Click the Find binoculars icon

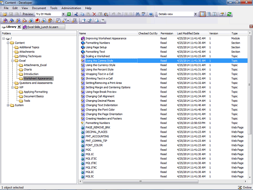point(138,14)
